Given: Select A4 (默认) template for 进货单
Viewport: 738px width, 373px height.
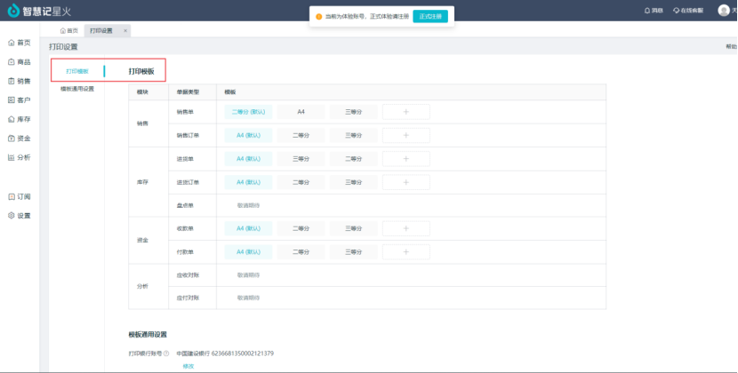Looking at the screenshot, I should coord(248,159).
